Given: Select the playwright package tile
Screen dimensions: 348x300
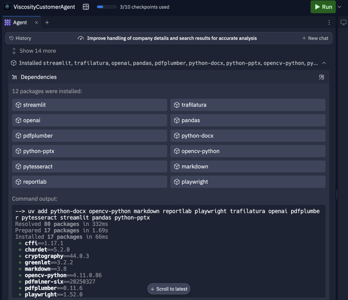Looking at the screenshot, I should coord(248,182).
